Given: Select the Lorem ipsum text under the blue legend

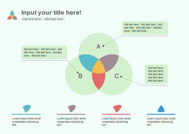Looking at the screenshot, I should click(161, 121).
